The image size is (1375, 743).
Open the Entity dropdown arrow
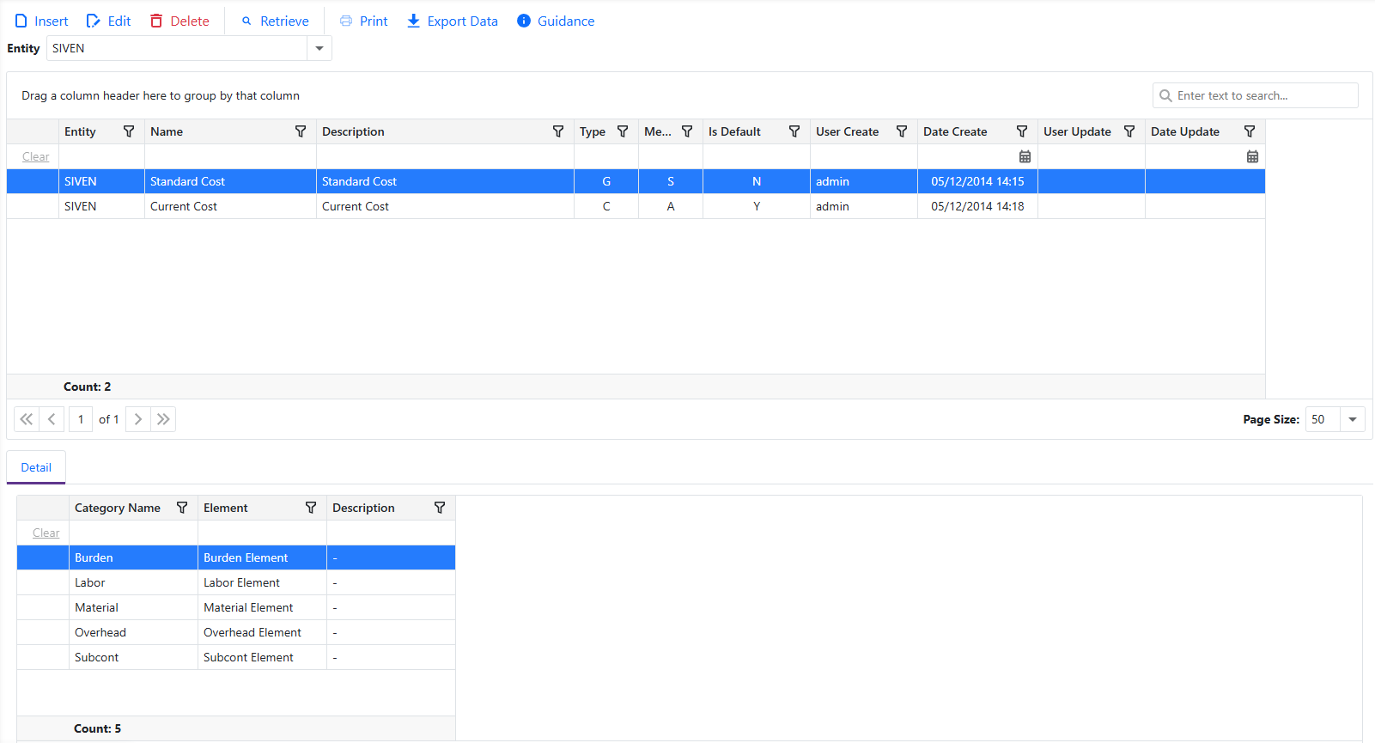(319, 48)
